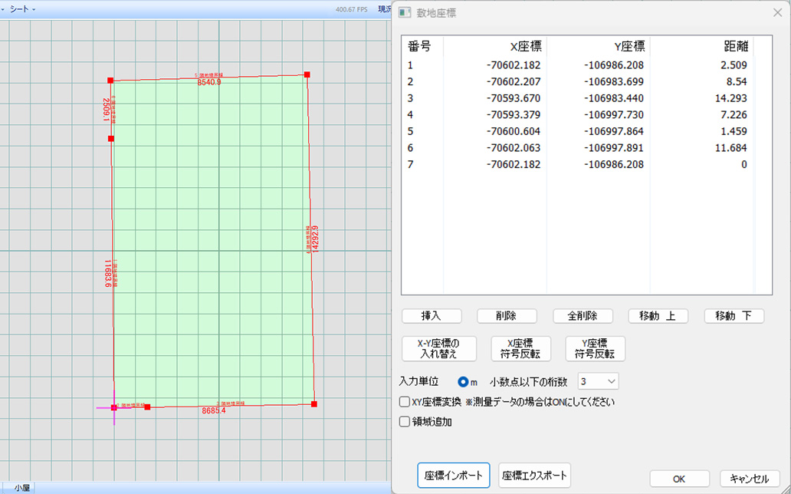Click the 敷地座標 dialog title icon

click(x=405, y=12)
